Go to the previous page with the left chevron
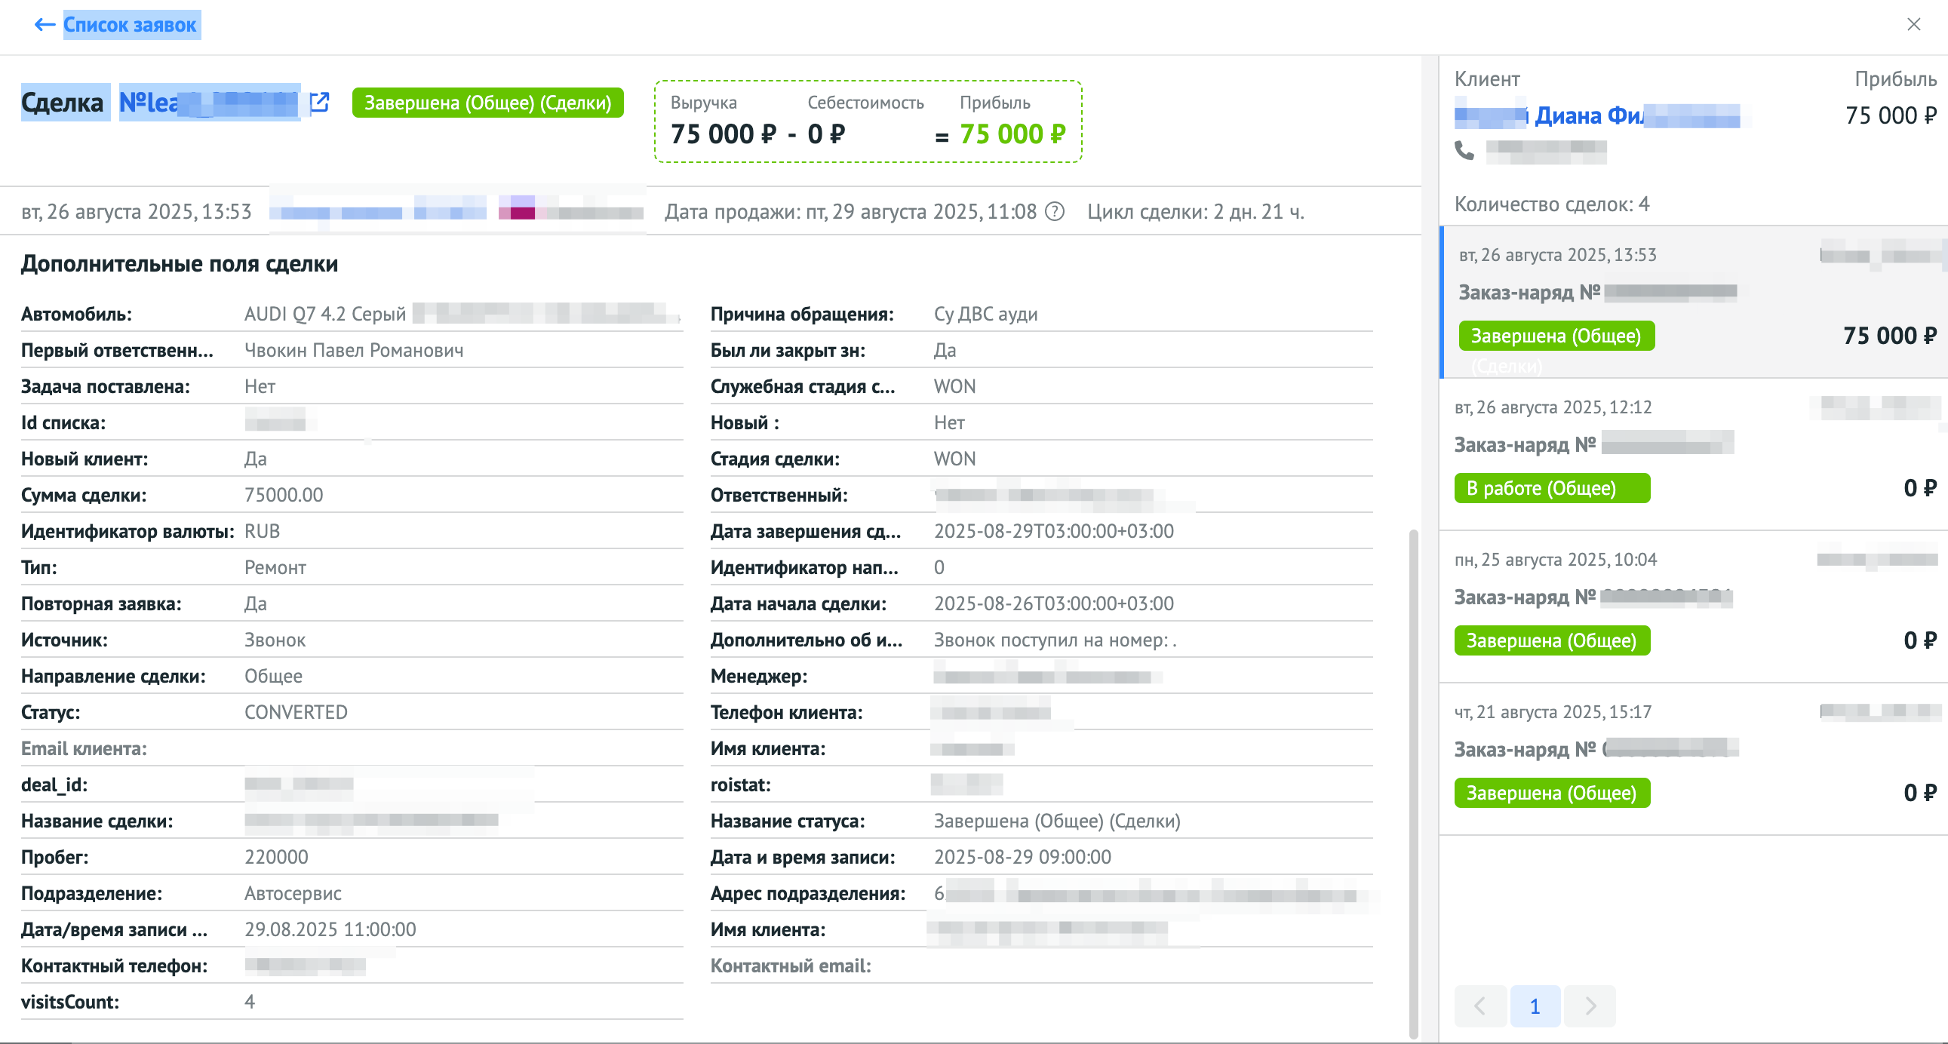The height and width of the screenshot is (1044, 1948). pyautogui.click(x=1480, y=1006)
